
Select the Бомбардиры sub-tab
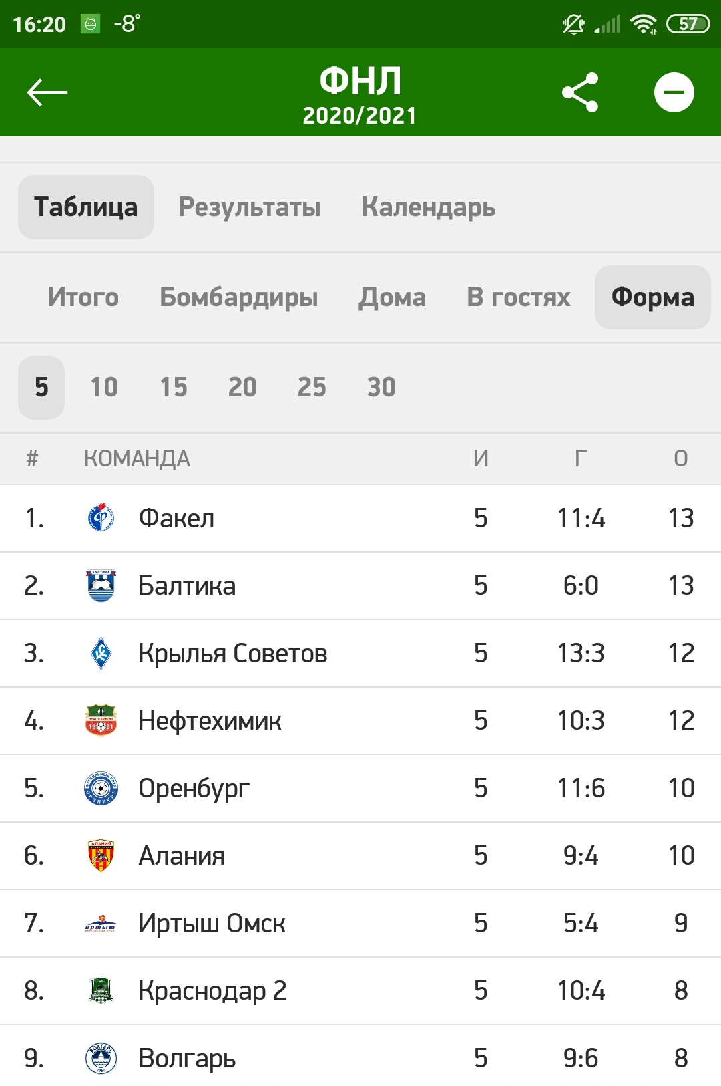[x=238, y=297]
